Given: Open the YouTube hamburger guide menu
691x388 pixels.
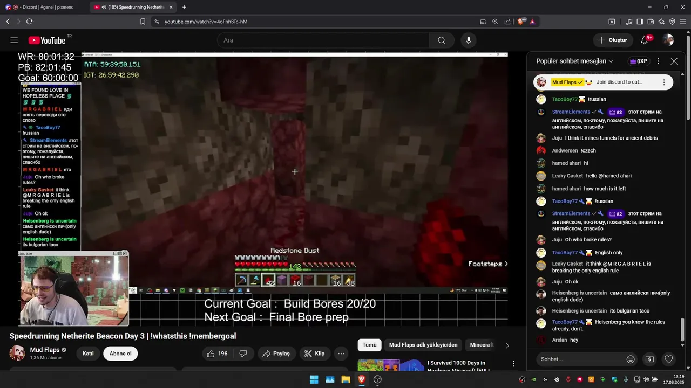Looking at the screenshot, I should [x=14, y=40].
